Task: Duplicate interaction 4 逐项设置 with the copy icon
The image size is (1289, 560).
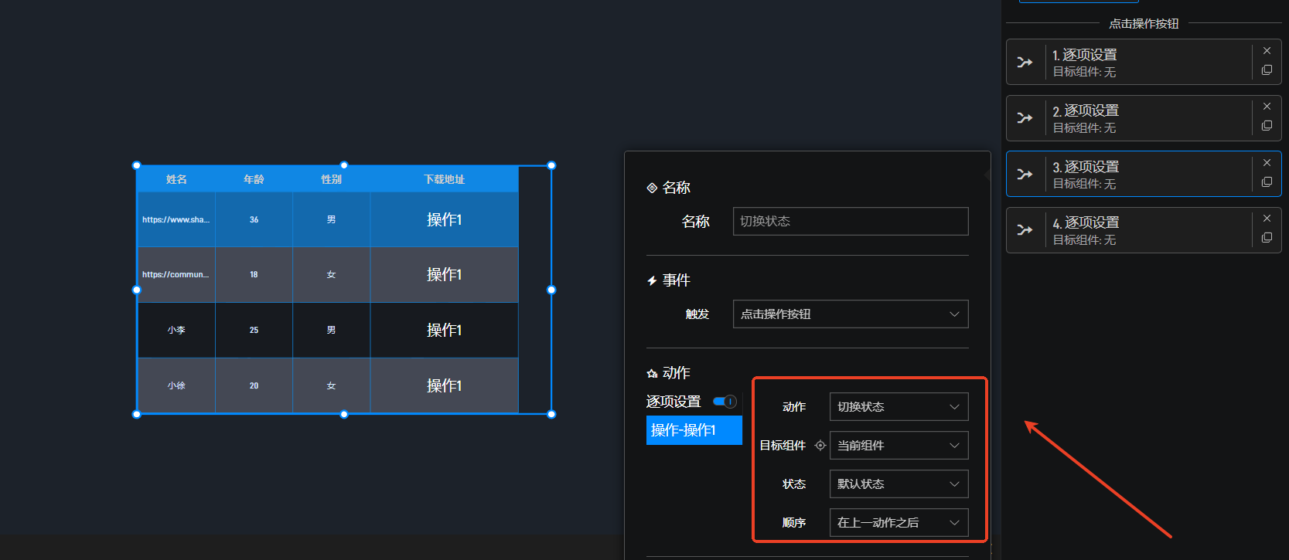Action: pyautogui.click(x=1267, y=238)
